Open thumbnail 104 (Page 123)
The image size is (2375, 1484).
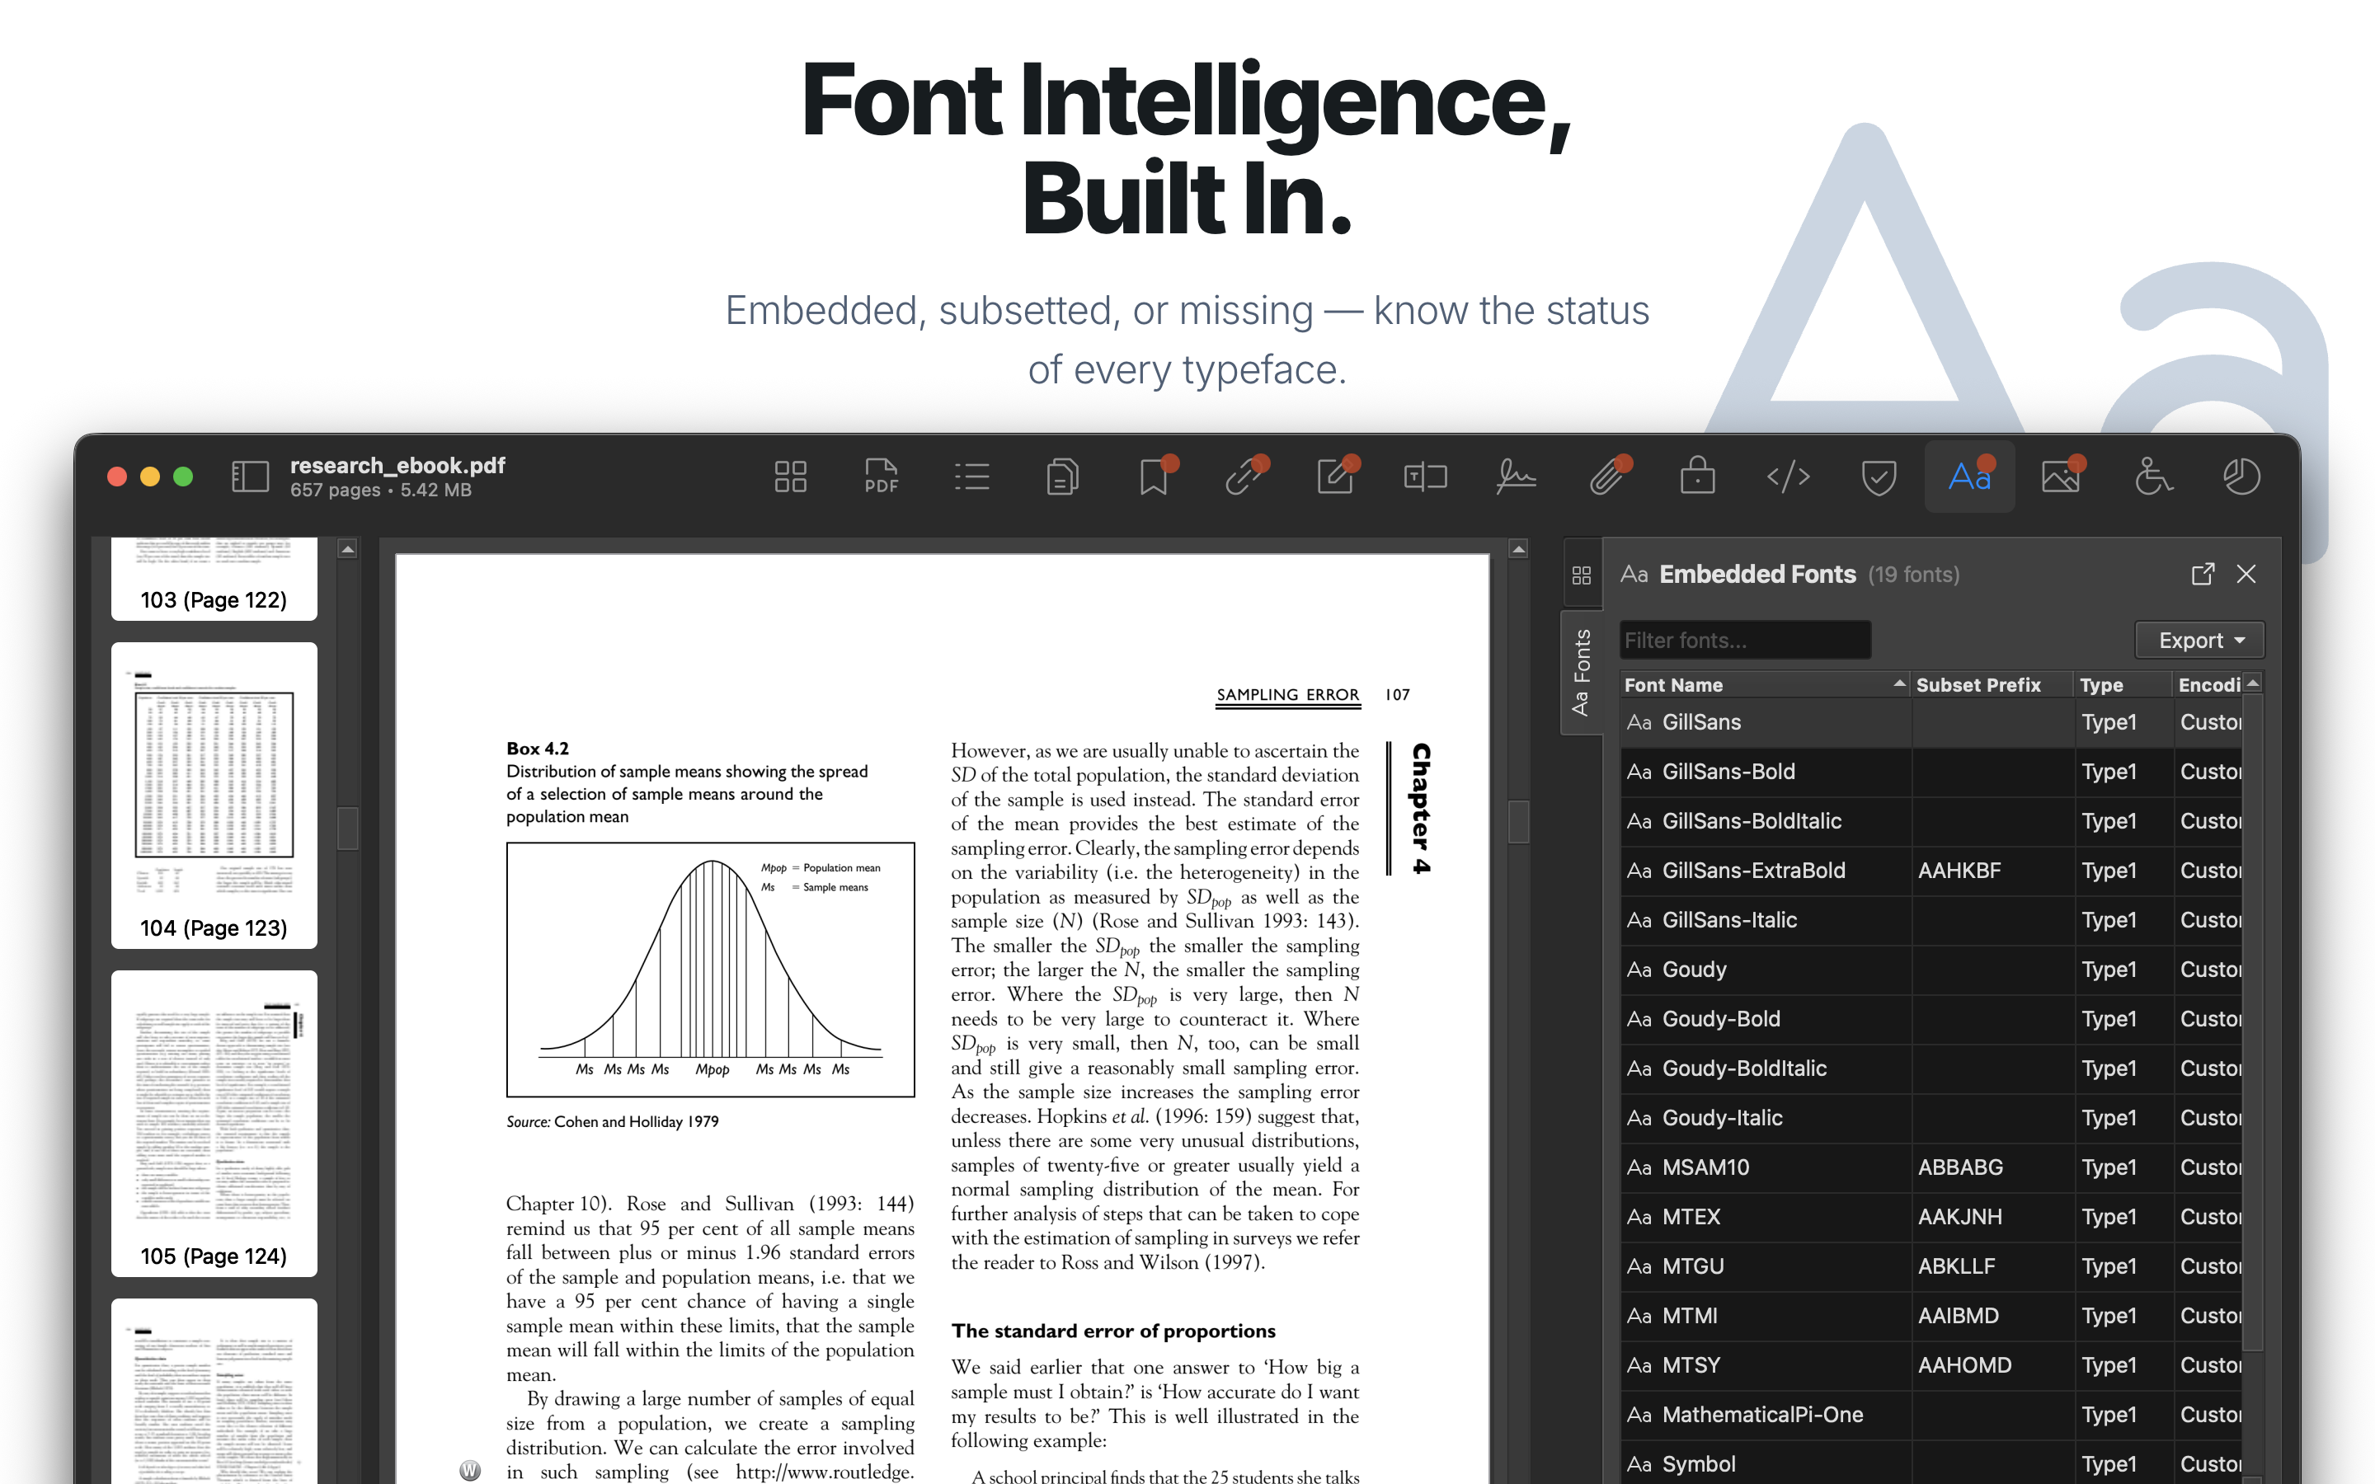214,796
